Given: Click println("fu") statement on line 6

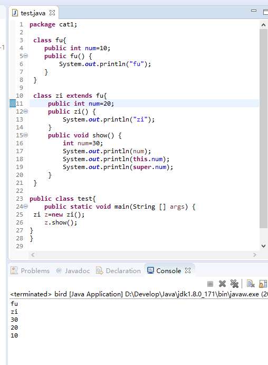Looking at the screenshot, I should coord(105,64).
